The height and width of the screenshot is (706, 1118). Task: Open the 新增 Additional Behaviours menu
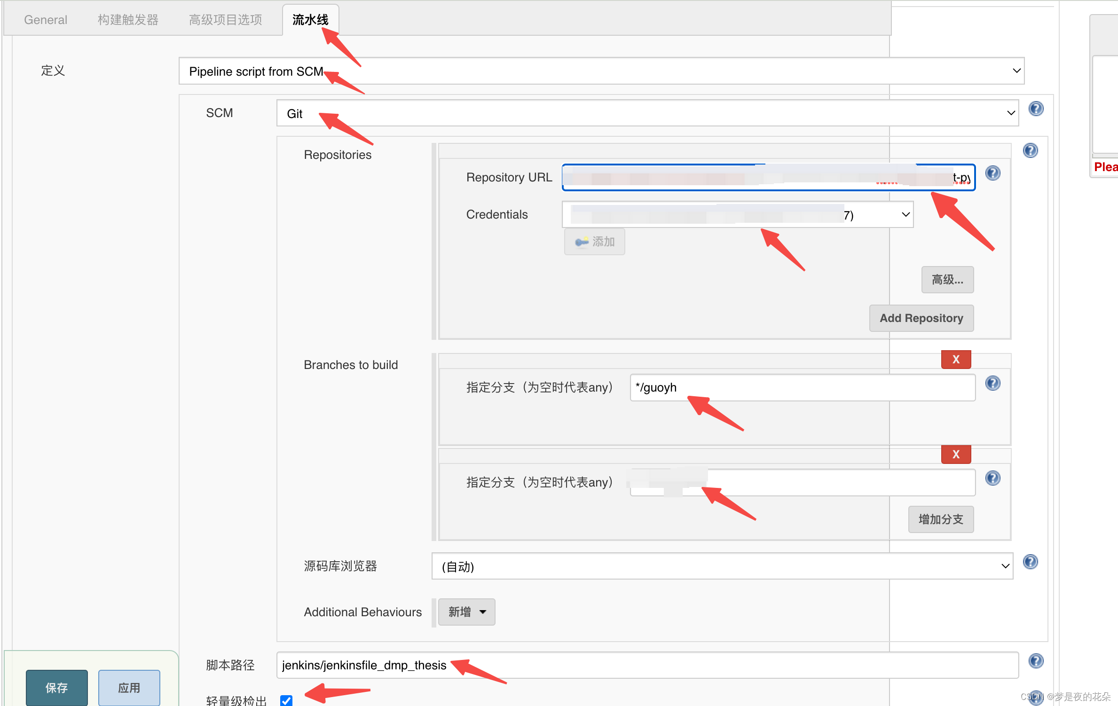tap(466, 612)
